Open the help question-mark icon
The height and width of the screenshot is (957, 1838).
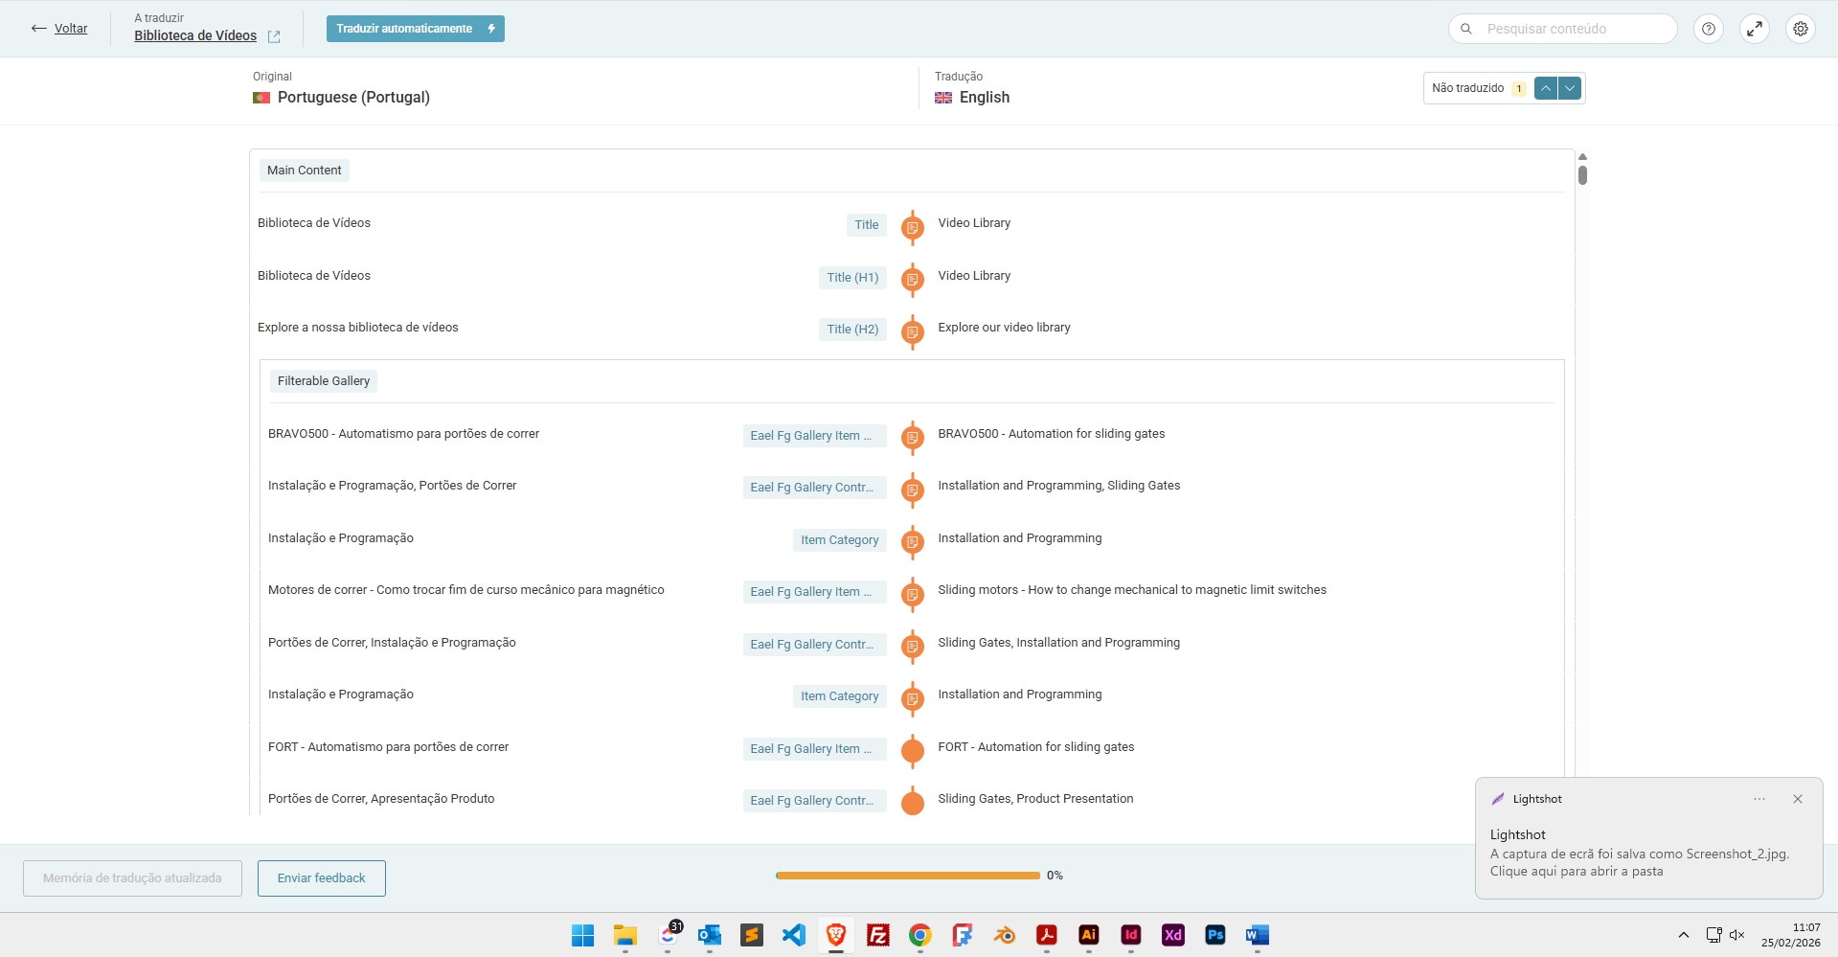click(1709, 29)
